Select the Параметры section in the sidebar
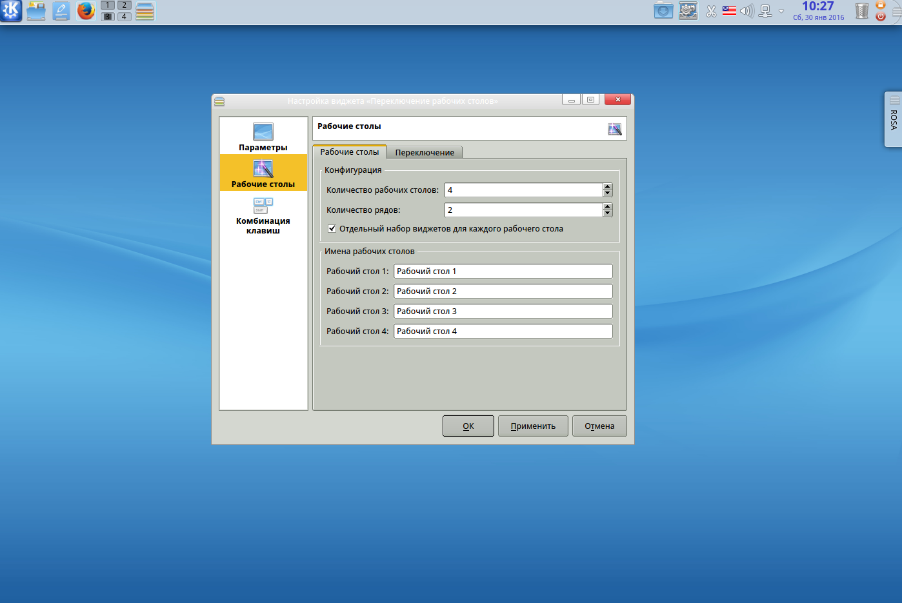 coord(263,137)
